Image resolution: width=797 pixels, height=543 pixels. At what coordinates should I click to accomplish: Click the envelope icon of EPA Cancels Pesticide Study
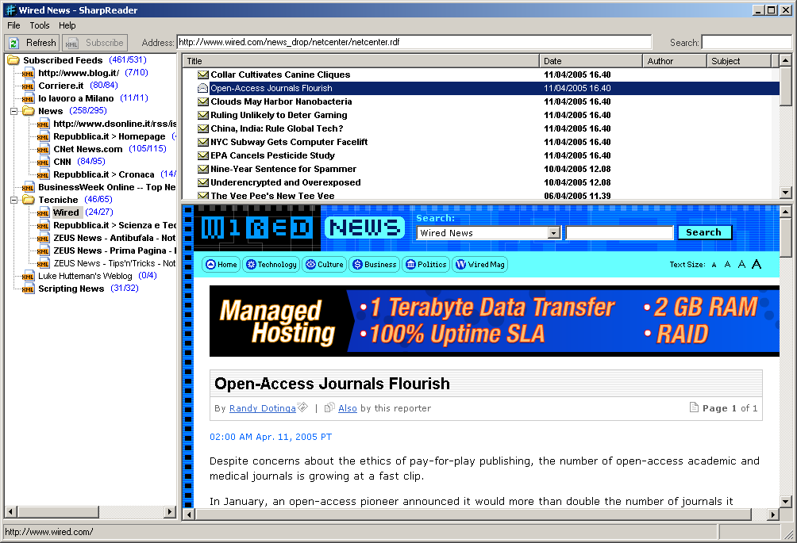202,155
